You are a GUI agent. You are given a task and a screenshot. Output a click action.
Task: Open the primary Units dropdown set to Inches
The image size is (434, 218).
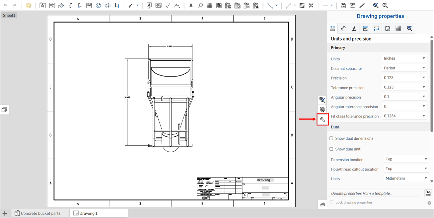[404, 58]
